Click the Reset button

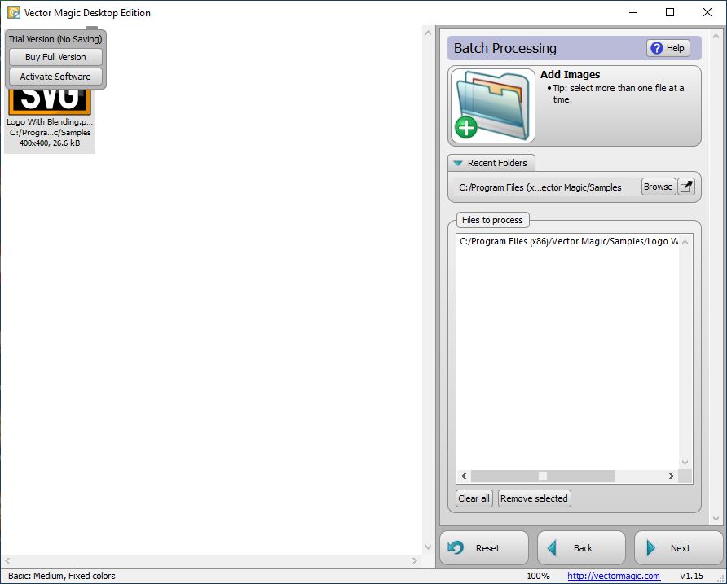coord(484,548)
